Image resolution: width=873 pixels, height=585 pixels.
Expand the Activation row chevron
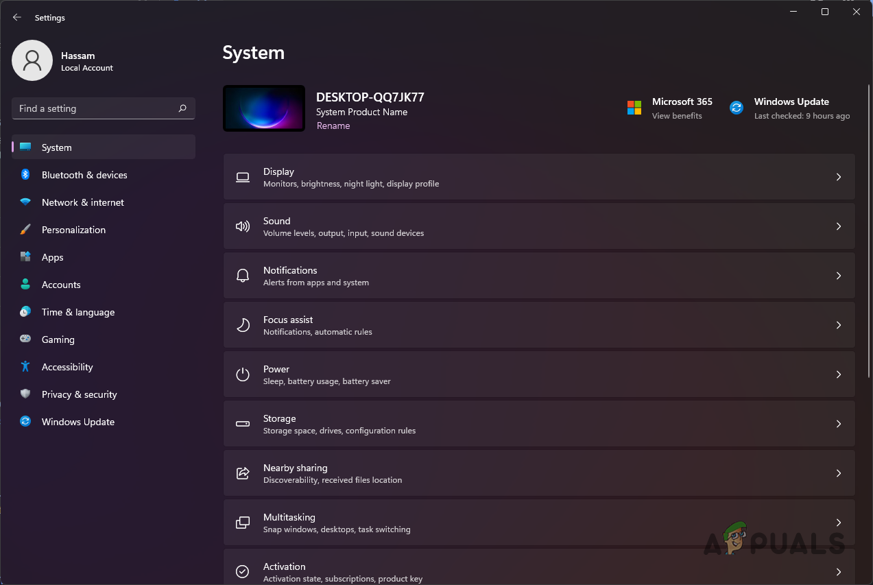pyautogui.click(x=838, y=571)
